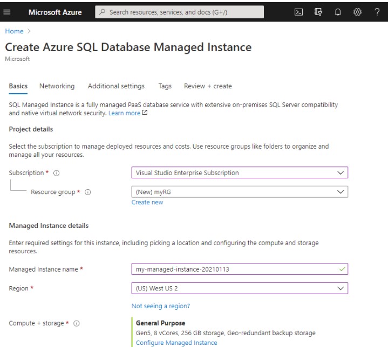Open the Learn more link
388x347 pixels.
point(124,113)
